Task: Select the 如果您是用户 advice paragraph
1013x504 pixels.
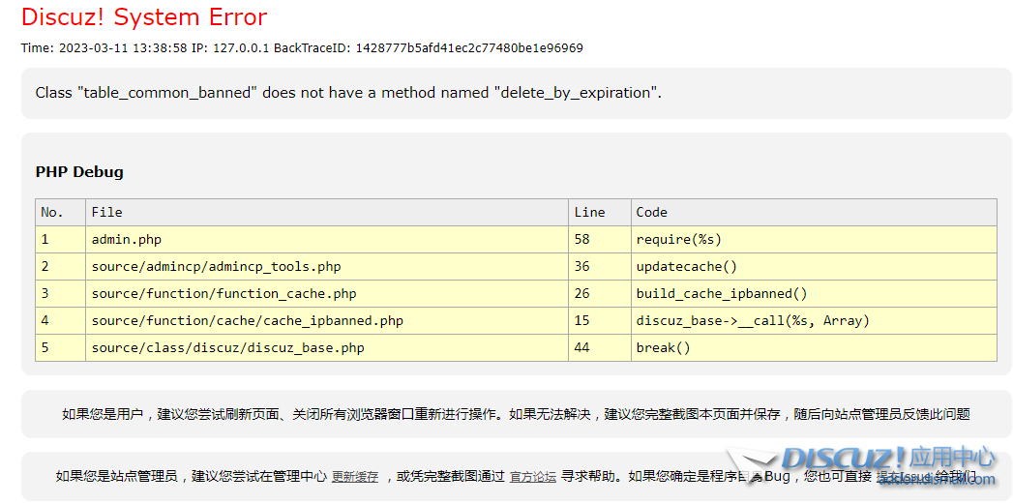Action: (517, 414)
